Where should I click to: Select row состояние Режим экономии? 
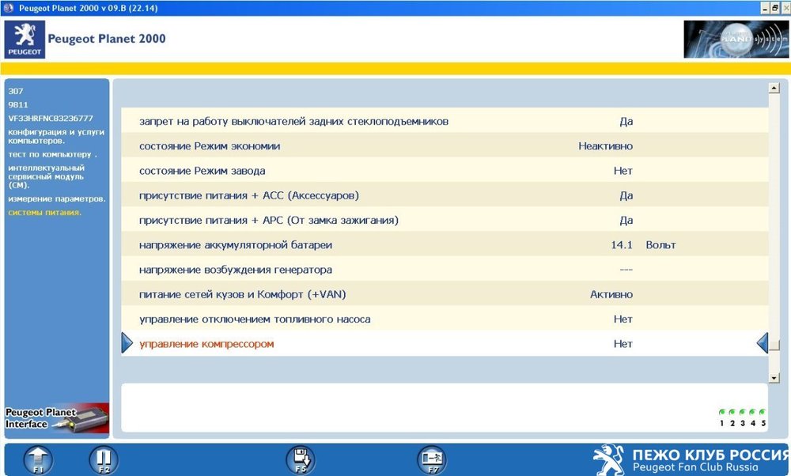[x=445, y=145]
